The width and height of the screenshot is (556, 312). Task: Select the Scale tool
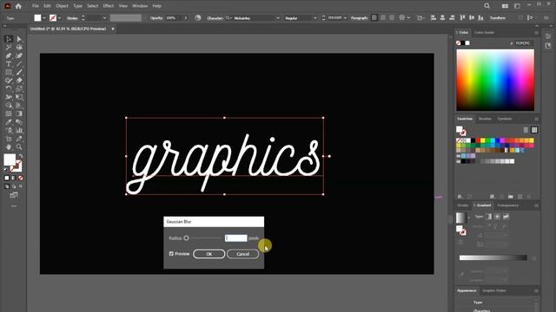[x=19, y=88]
